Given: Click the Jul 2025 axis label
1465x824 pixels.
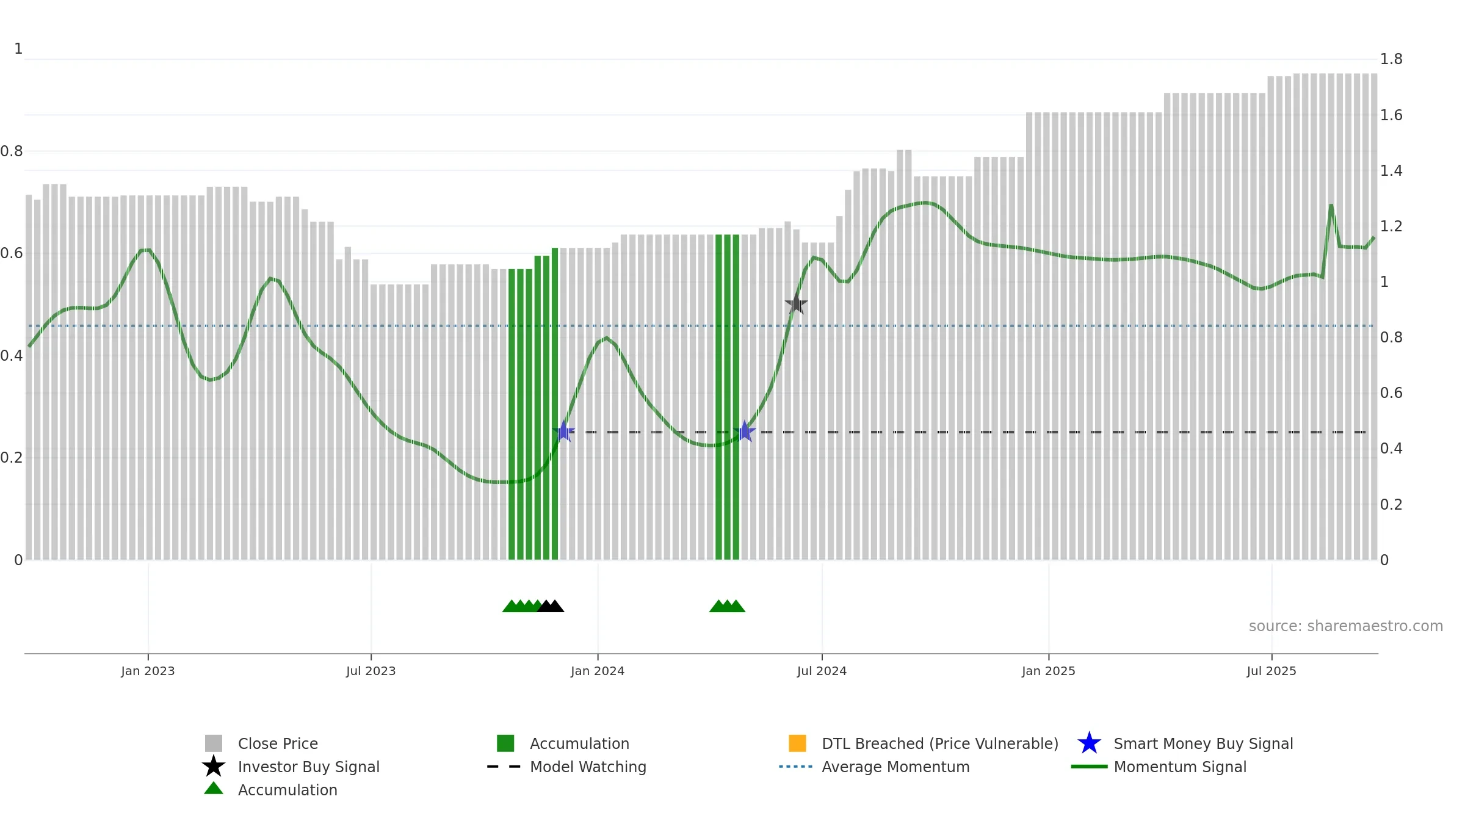Looking at the screenshot, I should click(1271, 671).
